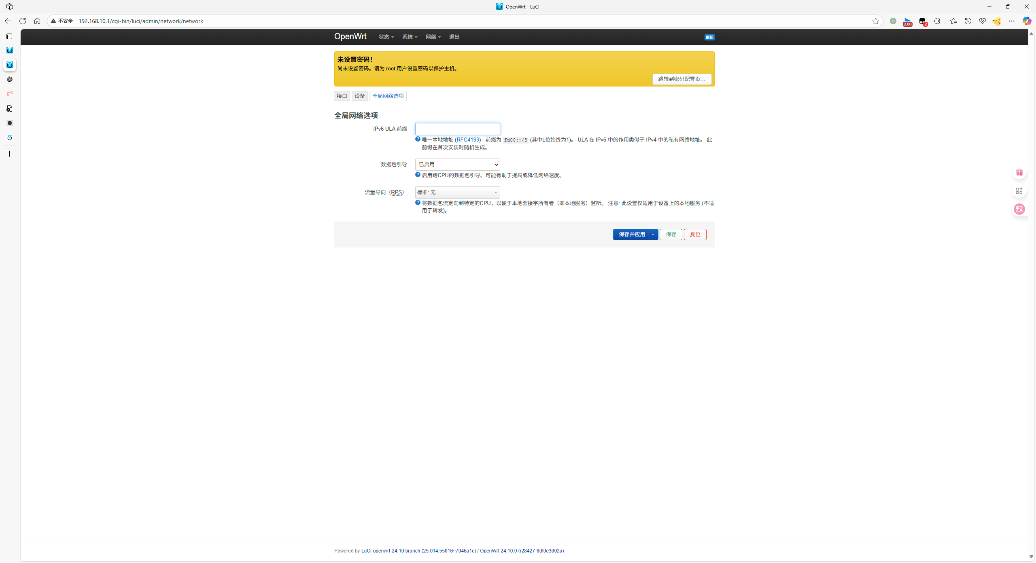The width and height of the screenshot is (1036, 563).
Task: Toggle the vertical tabs pane icon
Action: 10,36
